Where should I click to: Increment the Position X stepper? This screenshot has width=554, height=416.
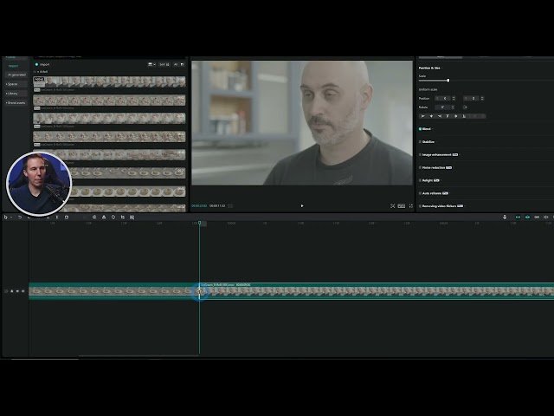click(454, 97)
